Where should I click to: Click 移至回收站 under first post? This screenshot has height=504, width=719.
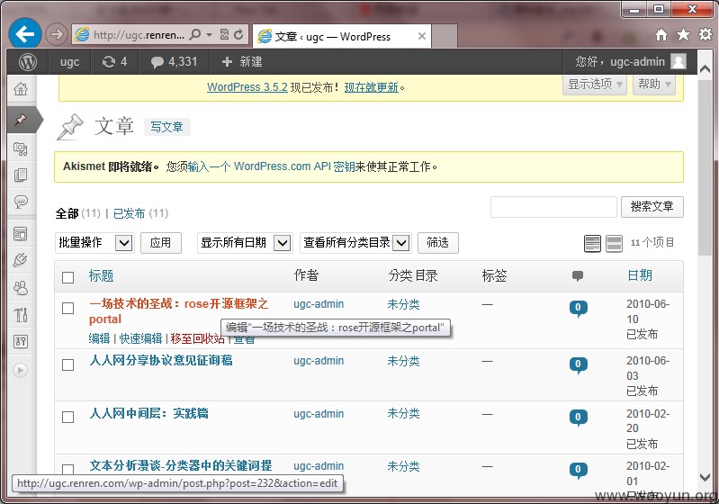click(x=198, y=338)
